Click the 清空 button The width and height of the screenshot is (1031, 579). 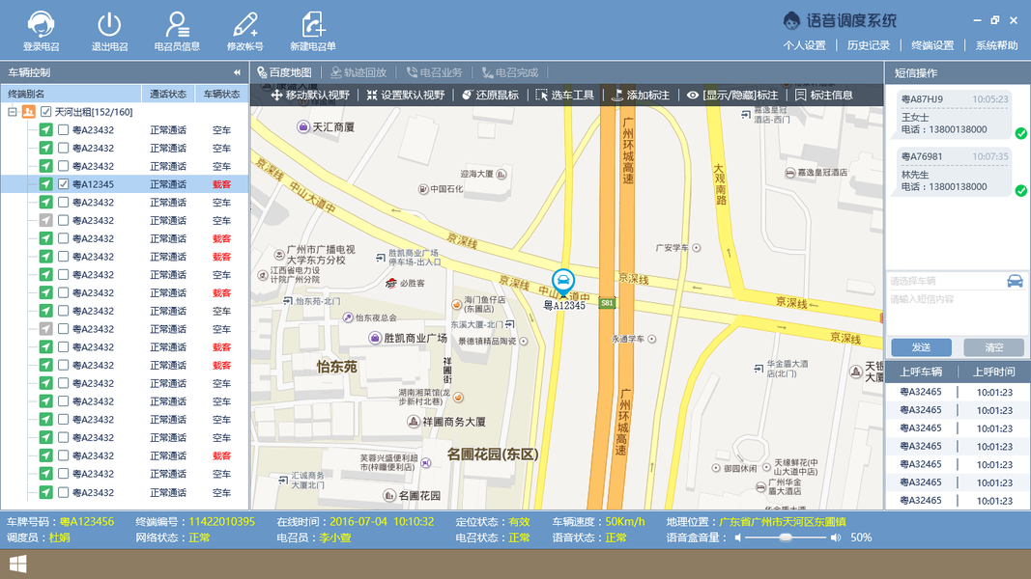993,347
